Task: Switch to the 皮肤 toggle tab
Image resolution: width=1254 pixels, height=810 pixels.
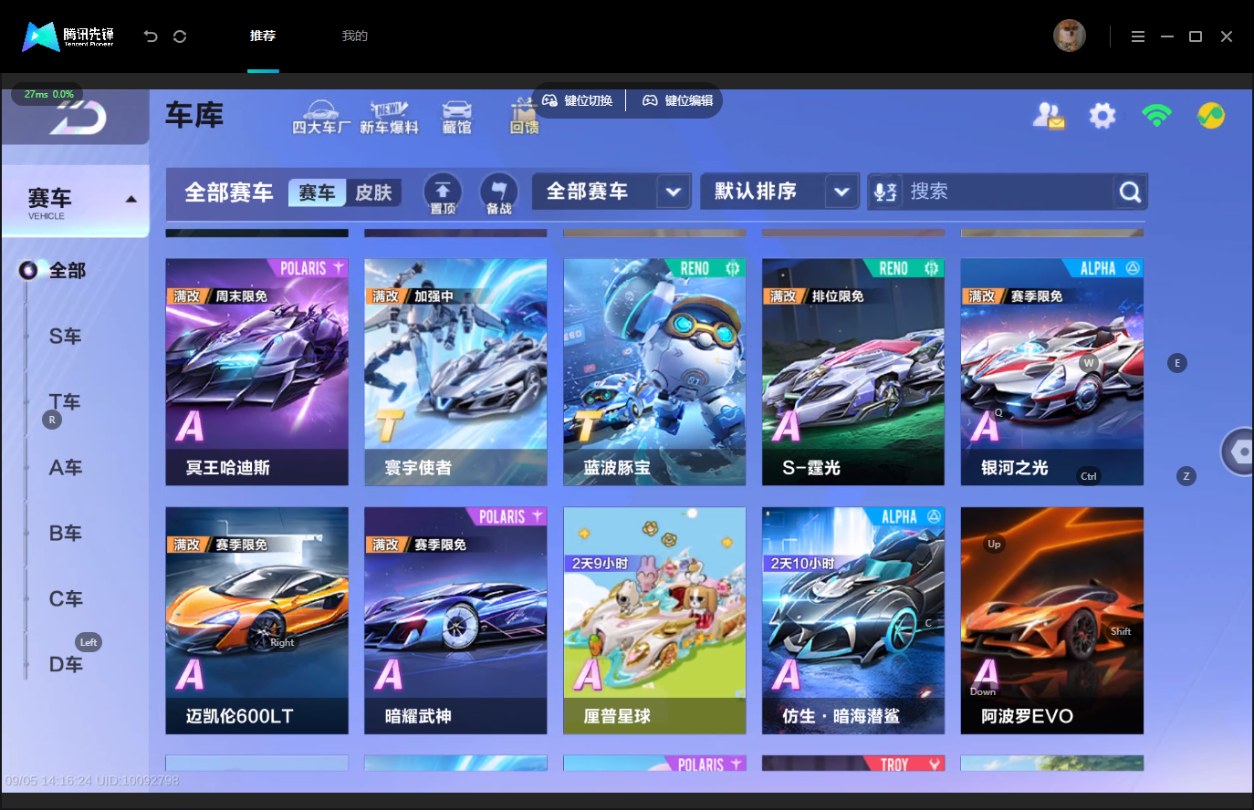Action: 373,192
